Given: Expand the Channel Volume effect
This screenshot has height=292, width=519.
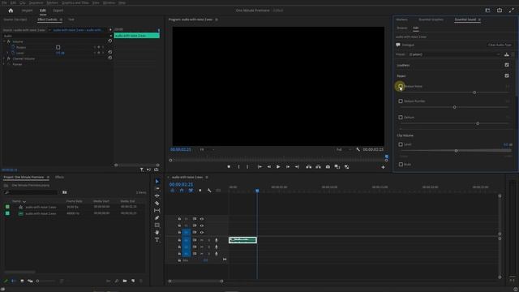Looking at the screenshot, I should 4,58.
